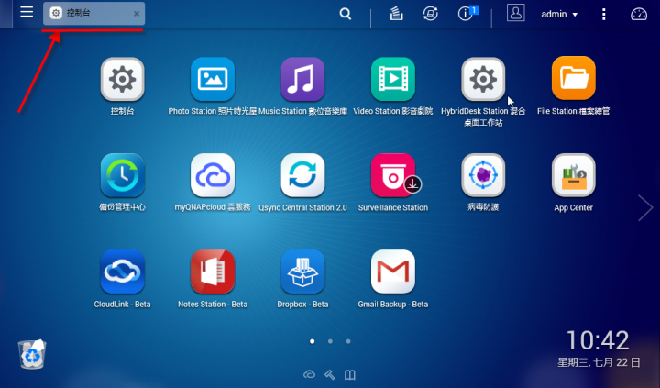
Task: Select the second desktop page dot
Action: pos(330,341)
